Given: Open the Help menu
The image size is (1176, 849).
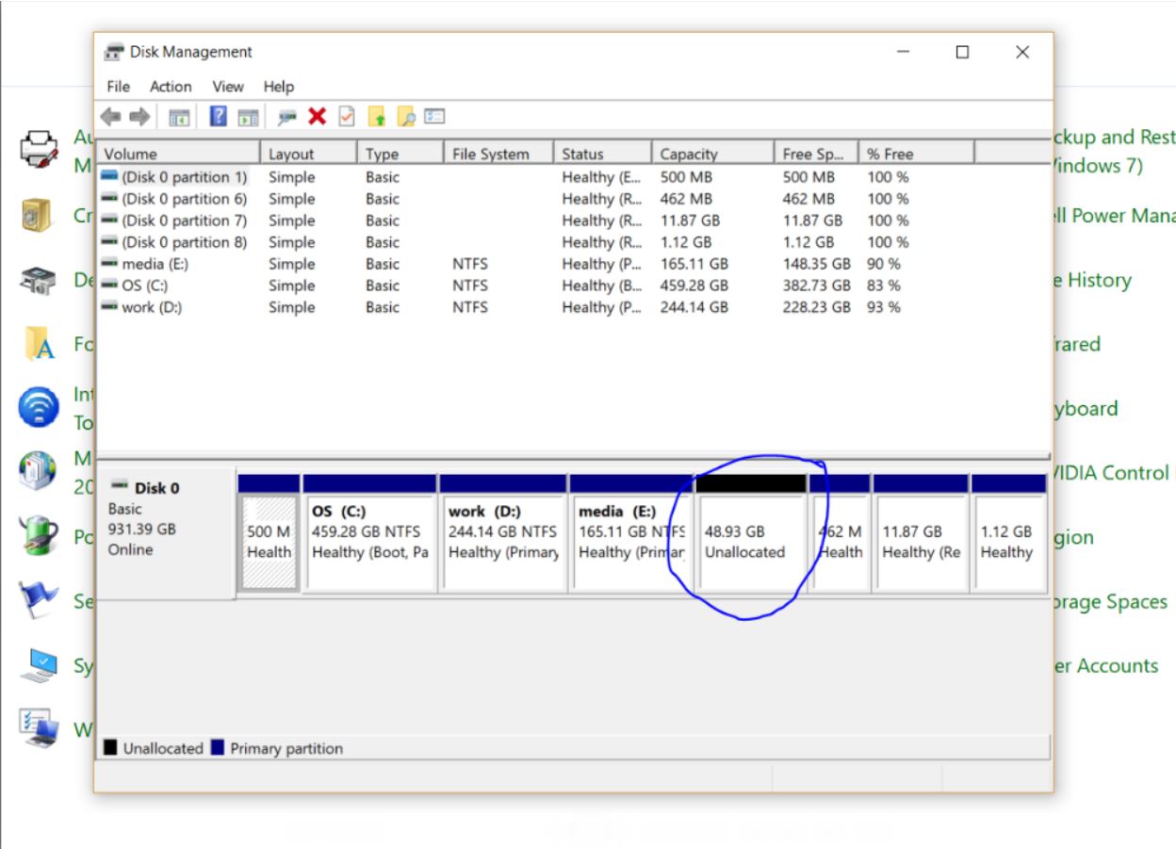Looking at the screenshot, I should pyautogui.click(x=279, y=86).
